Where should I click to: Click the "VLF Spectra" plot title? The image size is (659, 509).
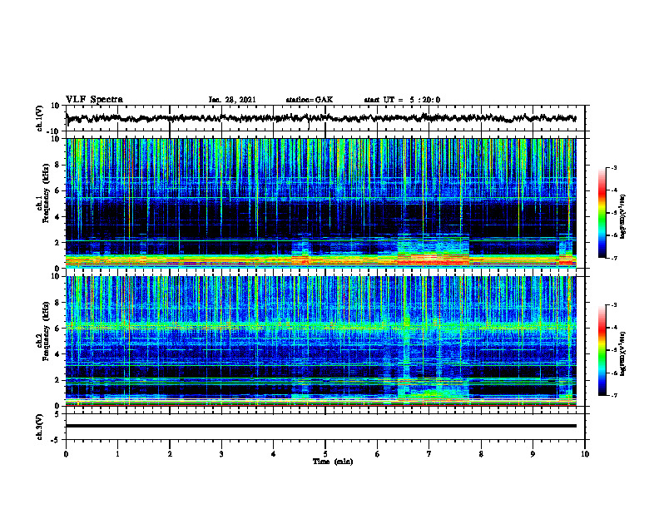click(94, 100)
